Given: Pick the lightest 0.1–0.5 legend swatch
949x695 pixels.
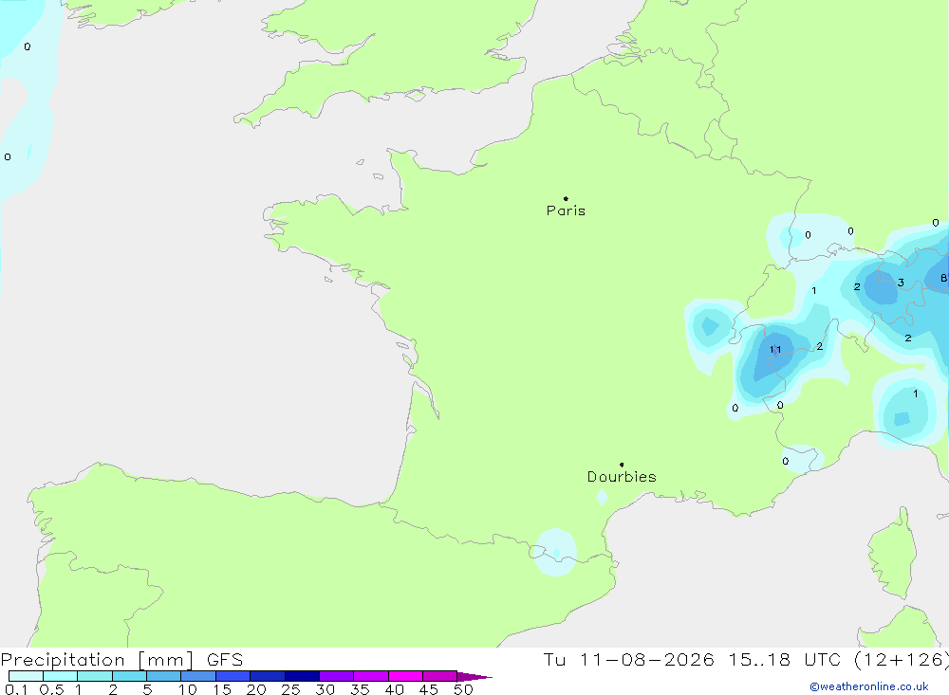Looking at the screenshot, I should [x=26, y=676].
